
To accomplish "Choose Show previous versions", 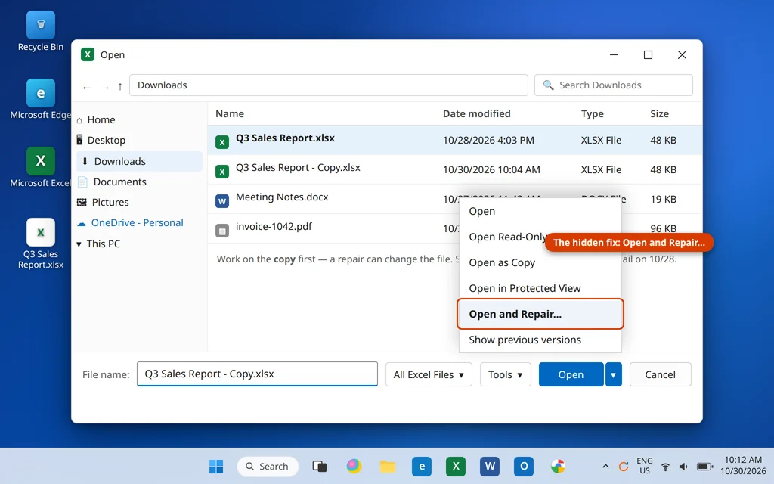I will tap(540, 340).
